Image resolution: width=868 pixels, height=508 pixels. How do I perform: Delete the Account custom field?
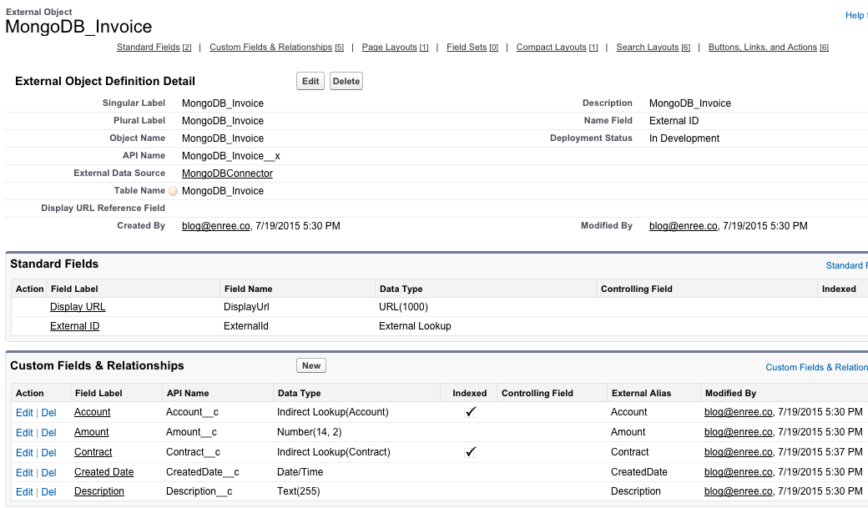tap(48, 412)
